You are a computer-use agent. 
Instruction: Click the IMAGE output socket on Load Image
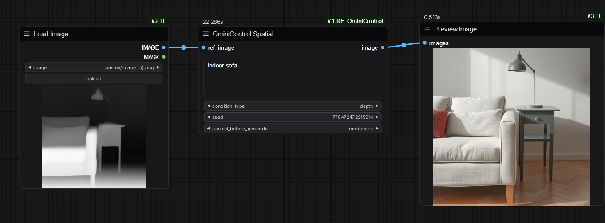164,47
